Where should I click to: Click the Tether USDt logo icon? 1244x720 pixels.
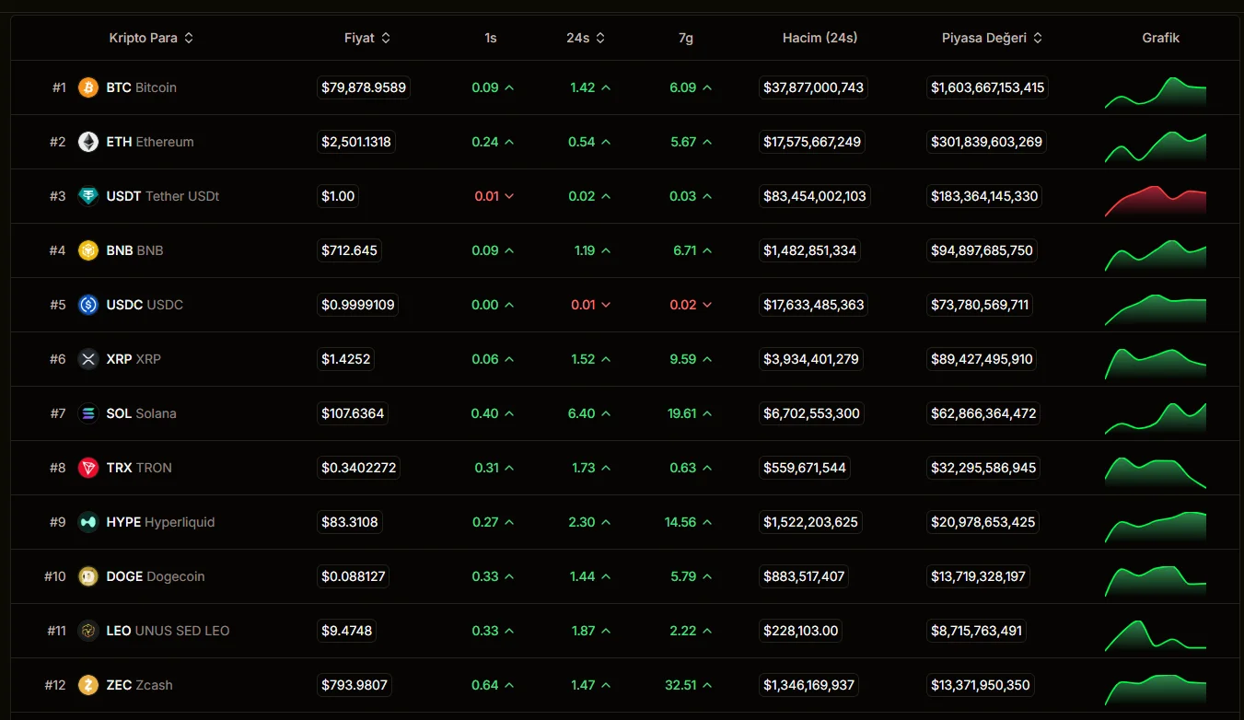(88, 196)
